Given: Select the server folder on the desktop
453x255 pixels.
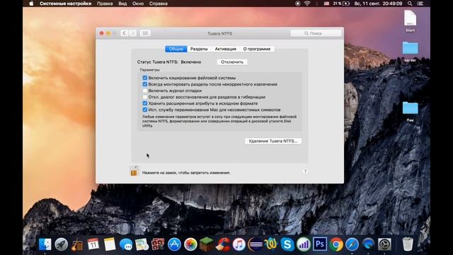Looking at the screenshot, I should pos(411,52).
